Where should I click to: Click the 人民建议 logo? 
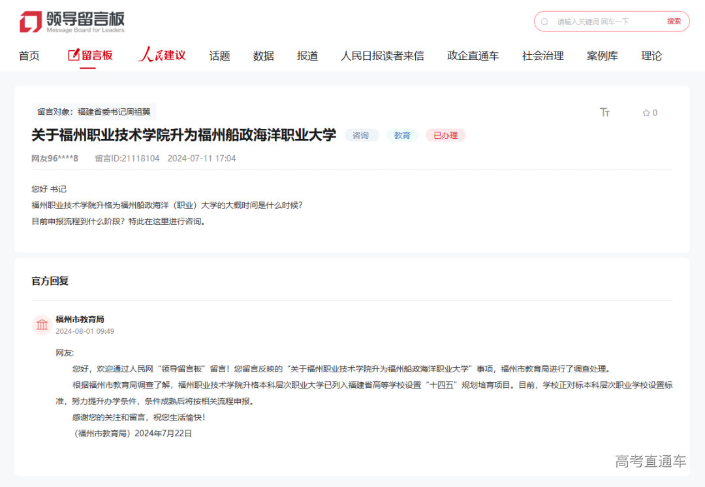tap(162, 55)
